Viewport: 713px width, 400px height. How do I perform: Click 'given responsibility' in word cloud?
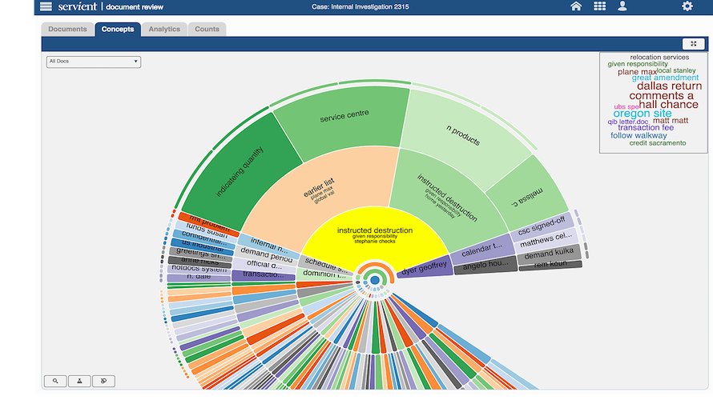(638, 64)
